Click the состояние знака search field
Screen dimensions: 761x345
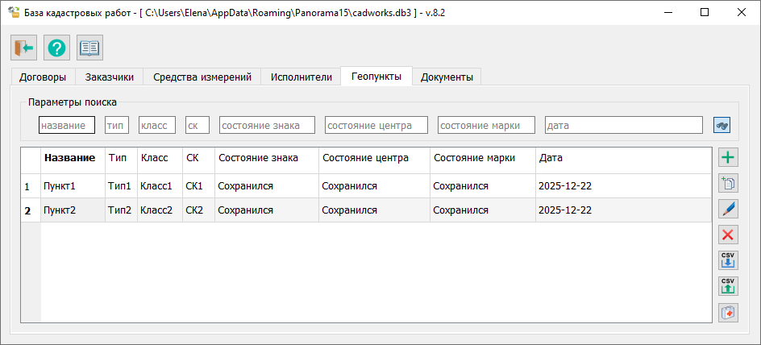click(268, 125)
